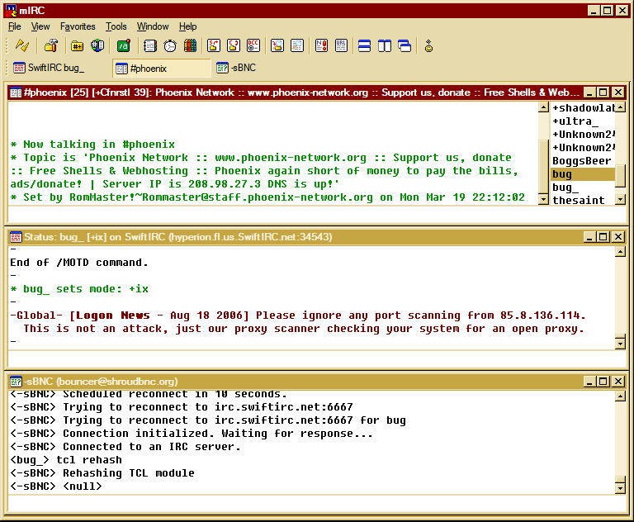Viewport: 634px width, 522px height.
Task: Click 'Connected to an IRC server.' line
Action: 125,447
